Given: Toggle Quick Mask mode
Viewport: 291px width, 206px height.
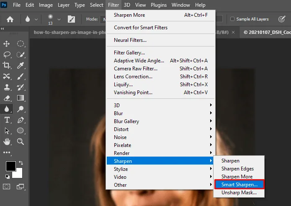Looking at the screenshot, I should [x=7, y=186].
